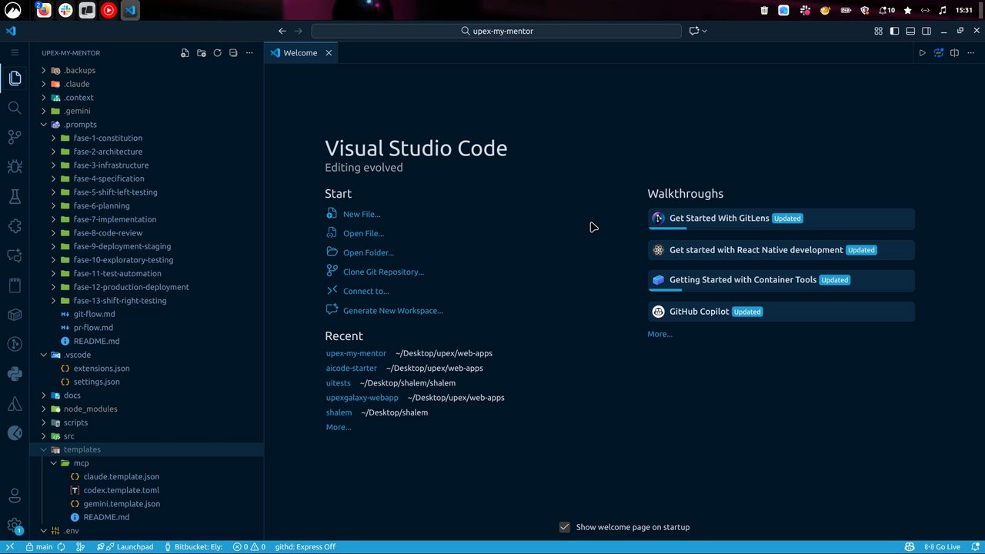The image size is (985, 554).
Task: Click the main branch in status bar
Action: pyautogui.click(x=39, y=547)
